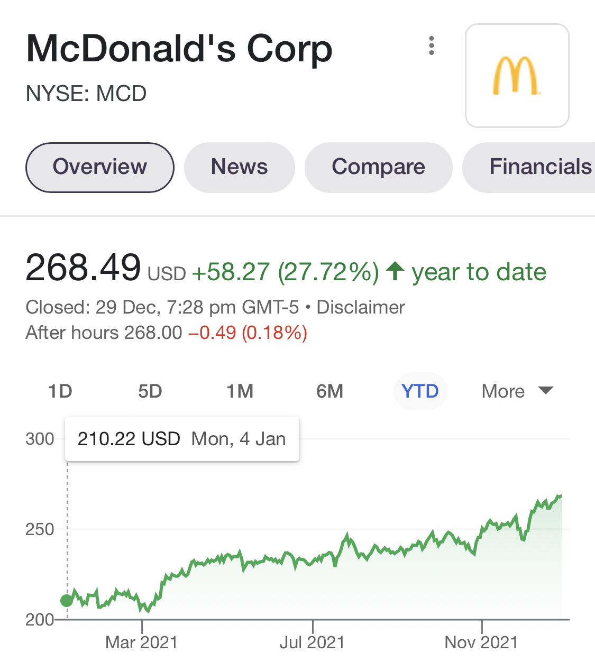Switch to the News tab
The image size is (595, 662).
point(239,167)
